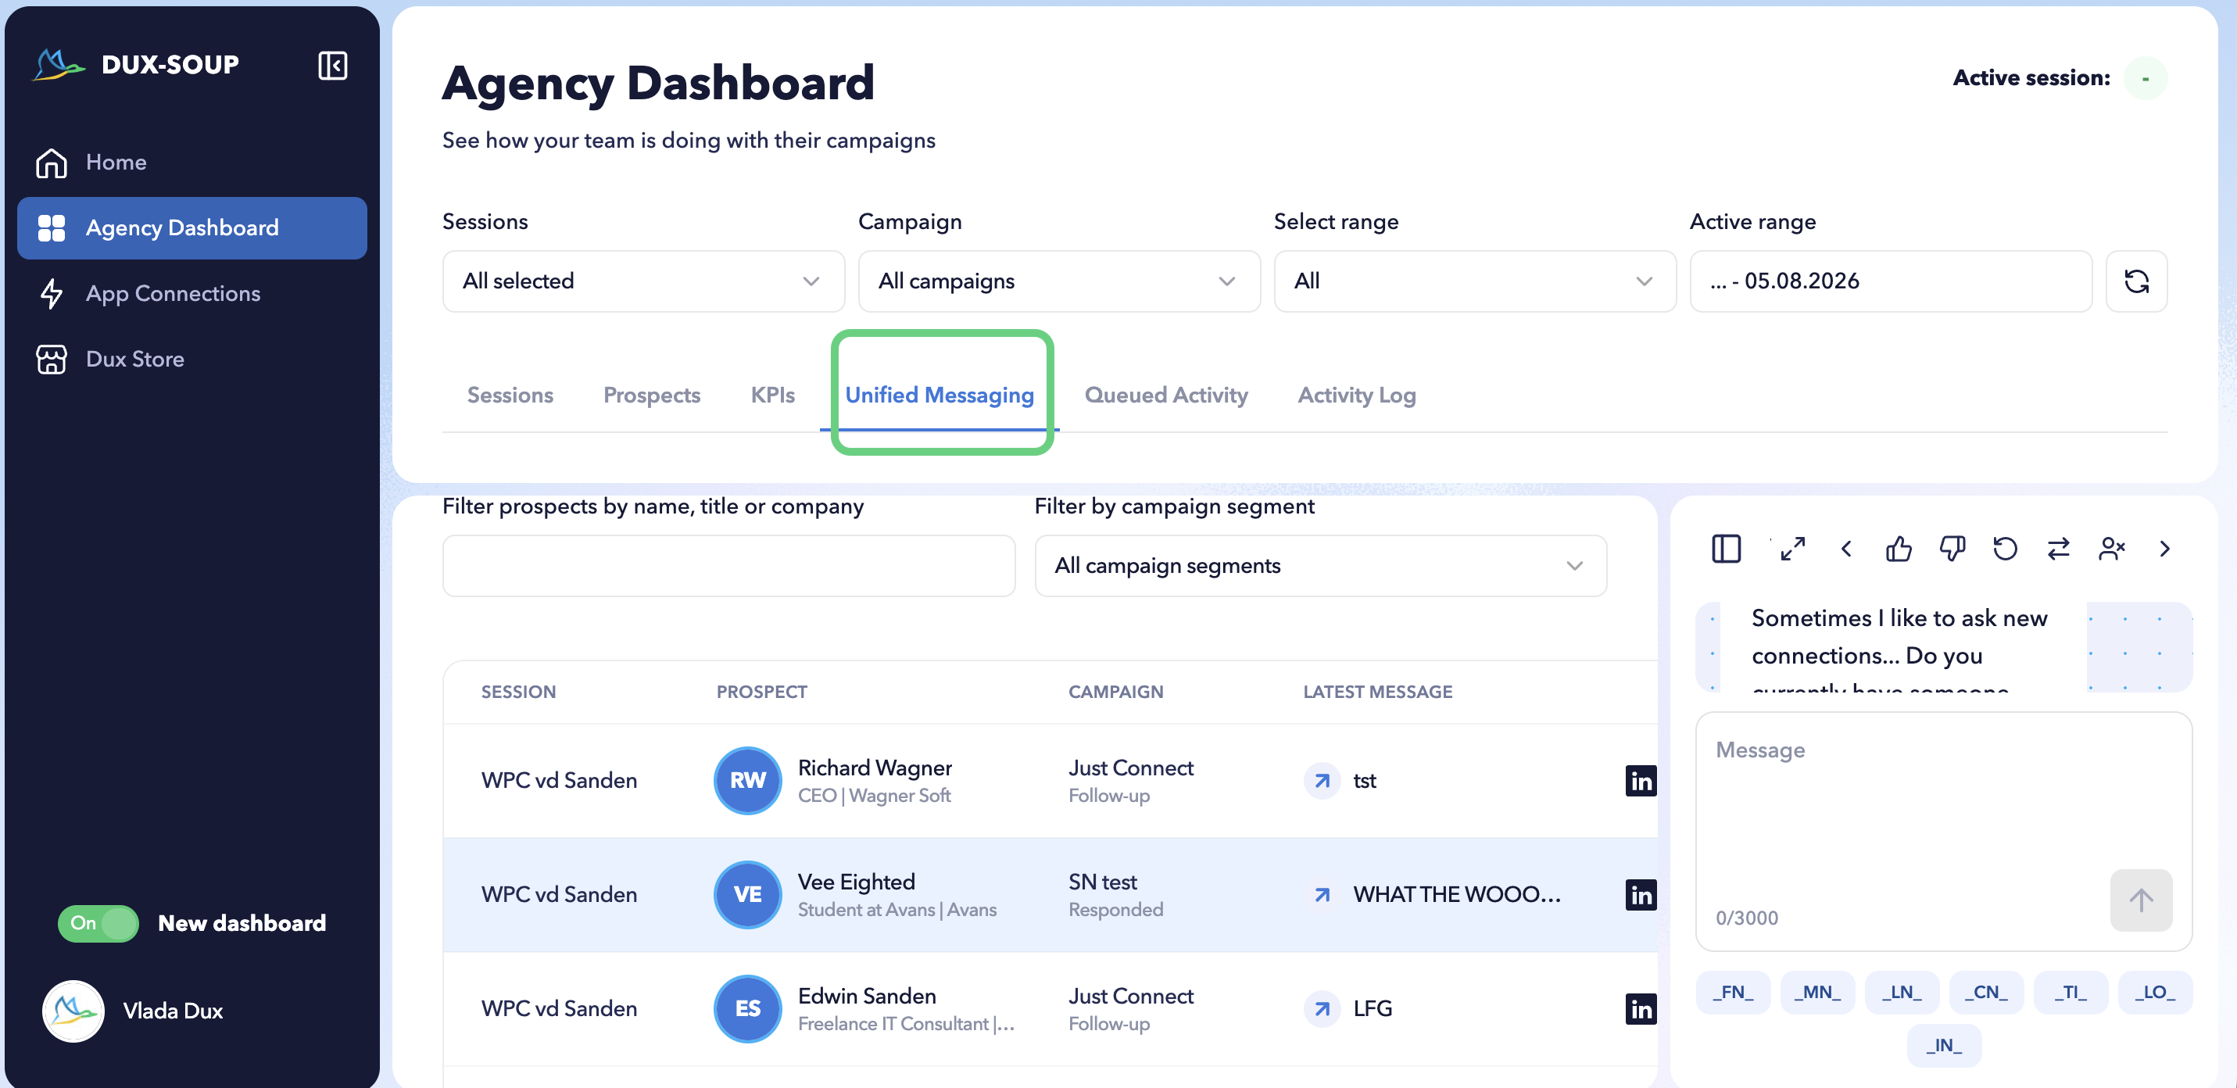Click the outgoing arrow icon beside 'tst'
Viewport: 2237px width, 1088px height.
[x=1322, y=781]
